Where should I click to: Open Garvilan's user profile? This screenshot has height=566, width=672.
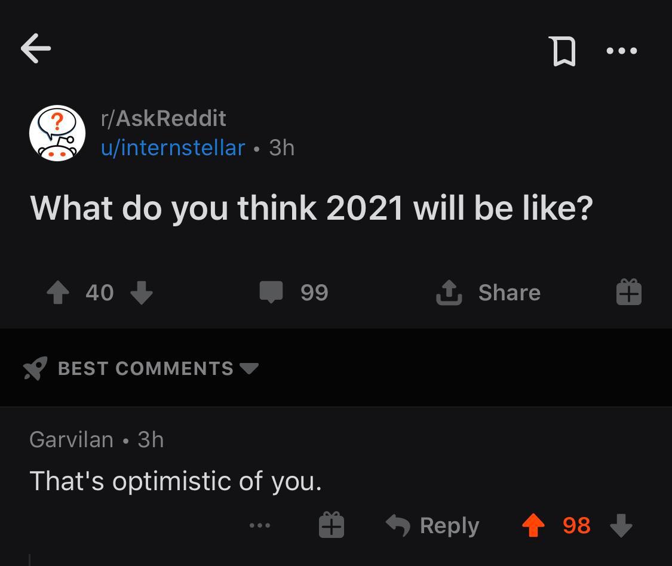(71, 439)
